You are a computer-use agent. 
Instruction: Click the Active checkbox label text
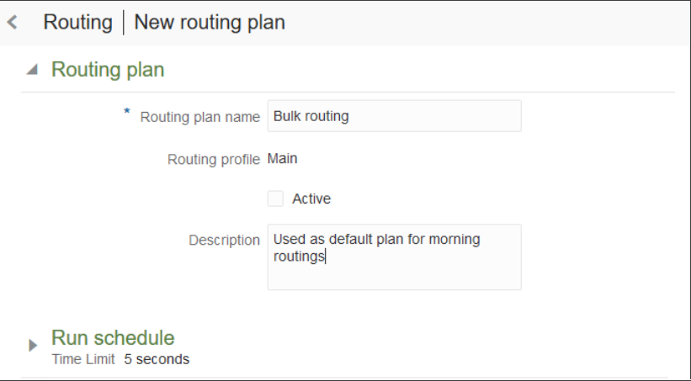tap(311, 199)
